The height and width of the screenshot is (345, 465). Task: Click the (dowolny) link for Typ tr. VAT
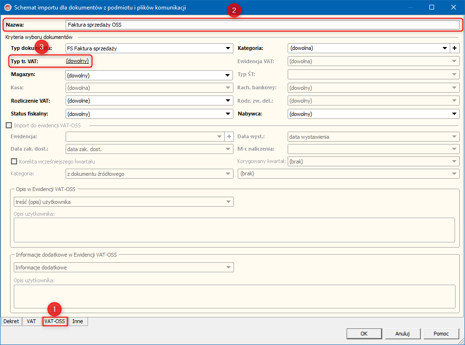pos(77,61)
